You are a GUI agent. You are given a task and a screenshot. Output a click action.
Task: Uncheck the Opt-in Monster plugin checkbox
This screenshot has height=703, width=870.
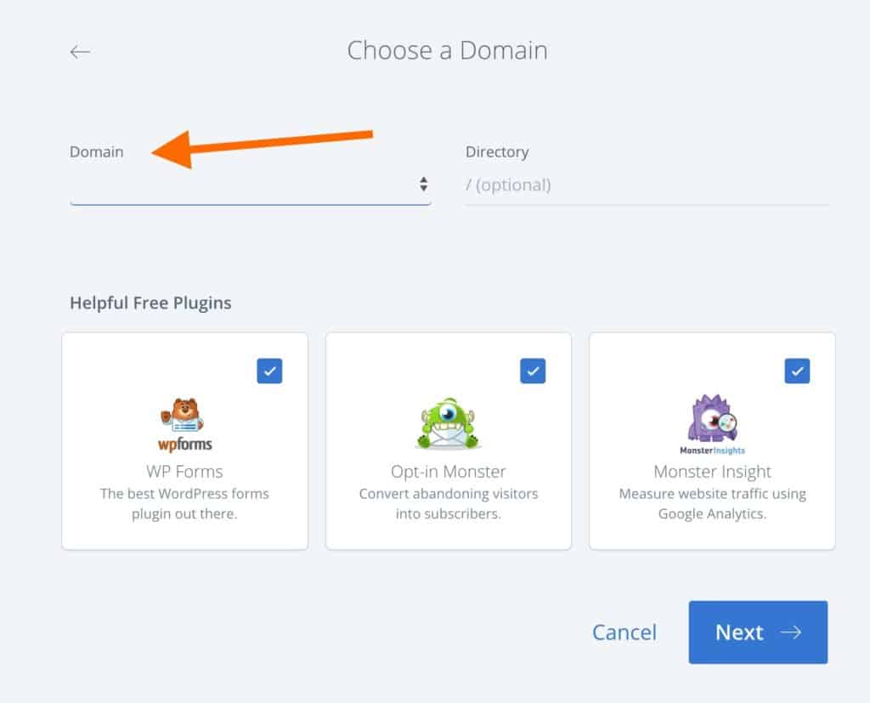coord(533,371)
